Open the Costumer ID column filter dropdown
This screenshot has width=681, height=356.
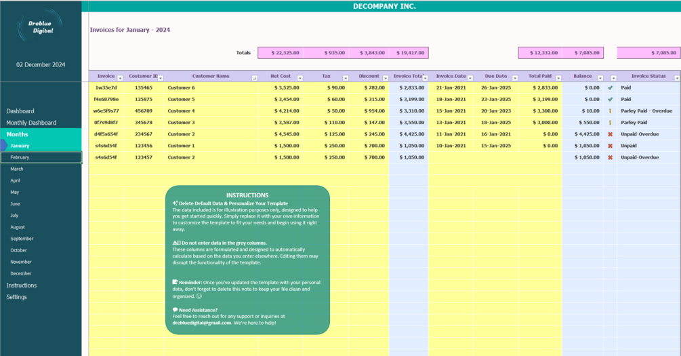click(x=161, y=78)
